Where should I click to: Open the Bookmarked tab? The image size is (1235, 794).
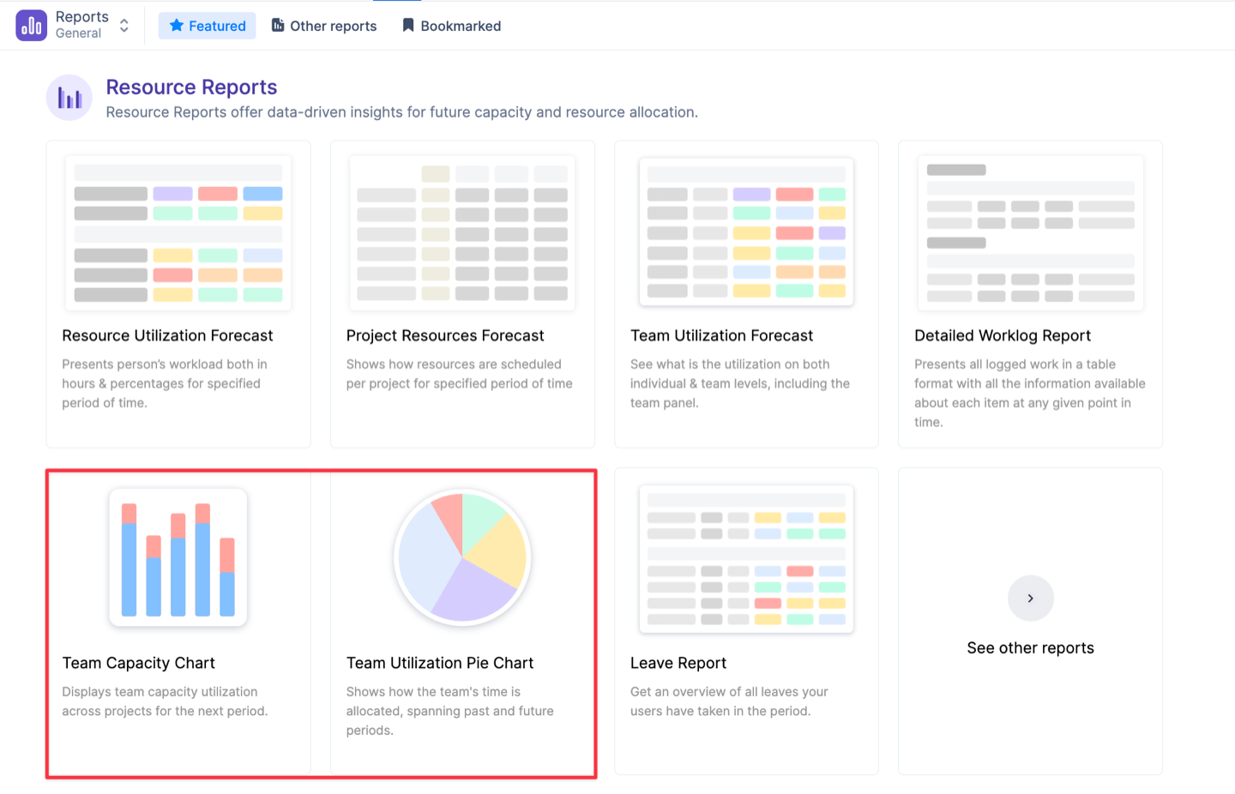(x=451, y=26)
